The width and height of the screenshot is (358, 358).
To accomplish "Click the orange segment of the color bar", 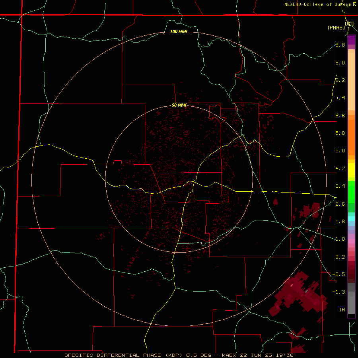I will click(x=351, y=137).
